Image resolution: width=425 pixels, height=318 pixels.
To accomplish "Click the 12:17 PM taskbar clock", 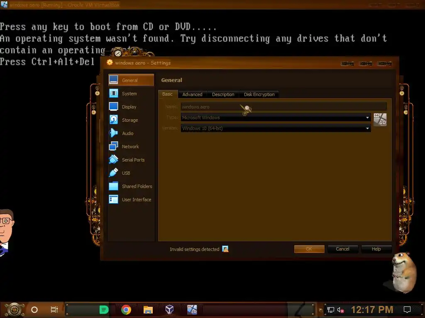I will coord(372,310).
